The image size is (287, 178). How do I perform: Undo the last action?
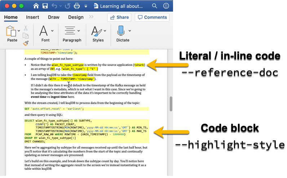pyautogui.click(x=55, y=6)
